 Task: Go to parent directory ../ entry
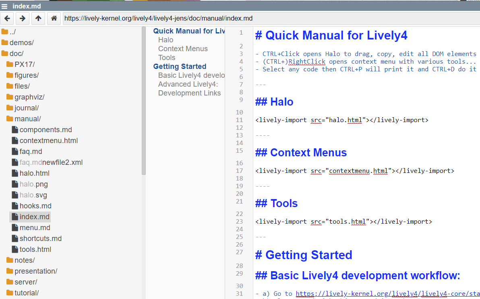(x=12, y=32)
